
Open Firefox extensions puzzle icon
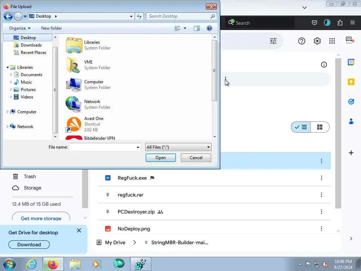(340, 23)
